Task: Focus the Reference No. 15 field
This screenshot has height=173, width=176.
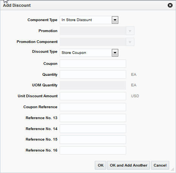Action: pos(93,139)
